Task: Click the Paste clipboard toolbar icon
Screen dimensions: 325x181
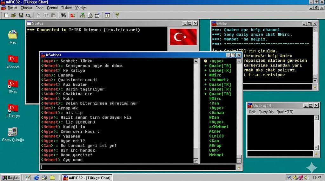Action: [53, 15]
